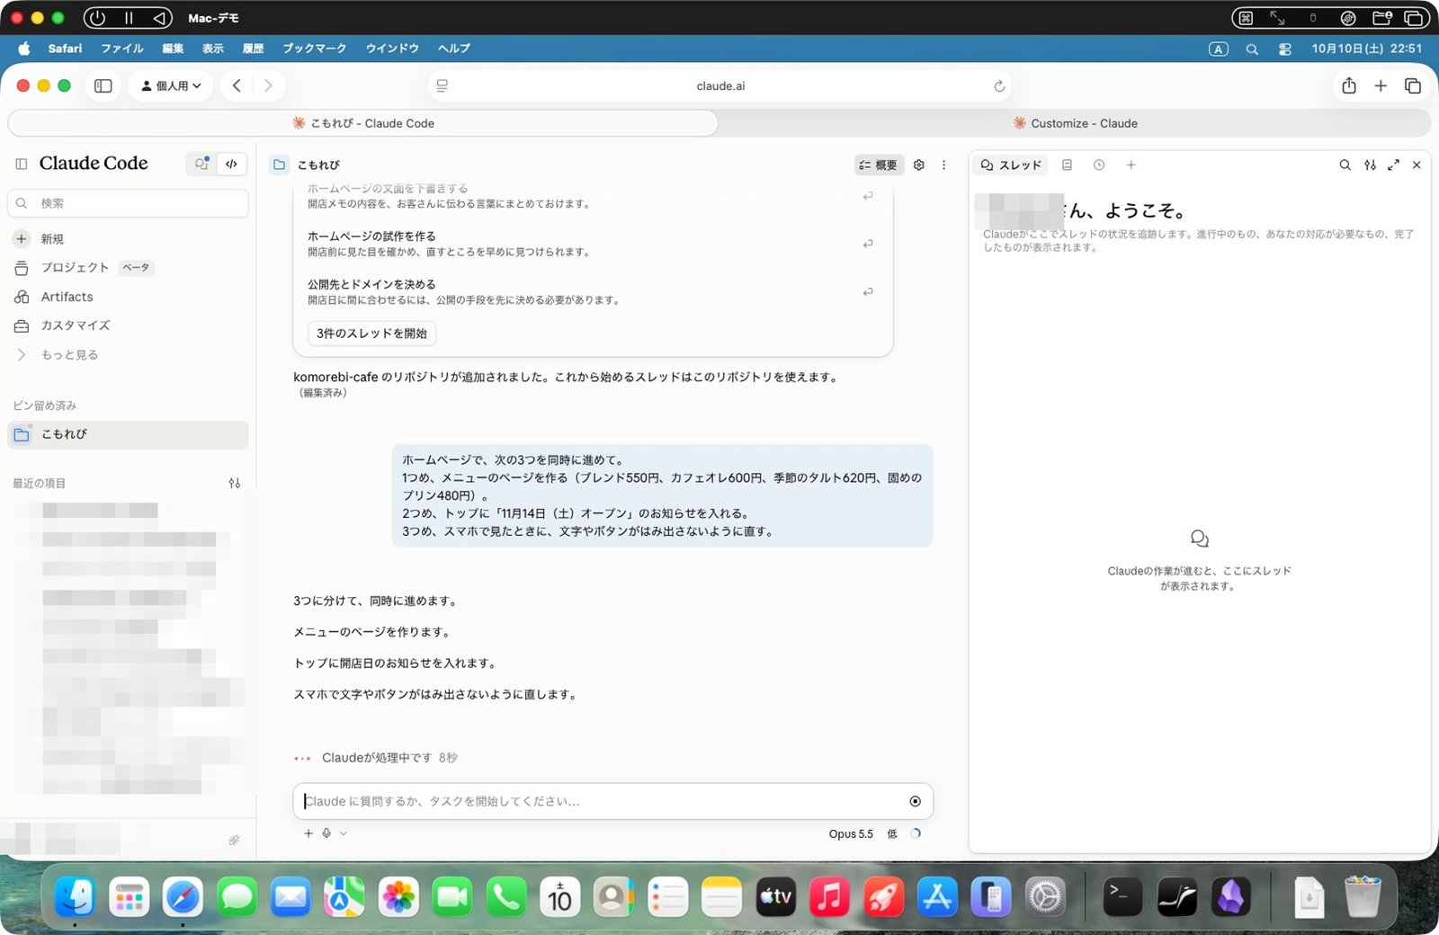The width and height of the screenshot is (1439, 935).
Task: Add a new tab with plus in thread panel
Action: (x=1131, y=165)
